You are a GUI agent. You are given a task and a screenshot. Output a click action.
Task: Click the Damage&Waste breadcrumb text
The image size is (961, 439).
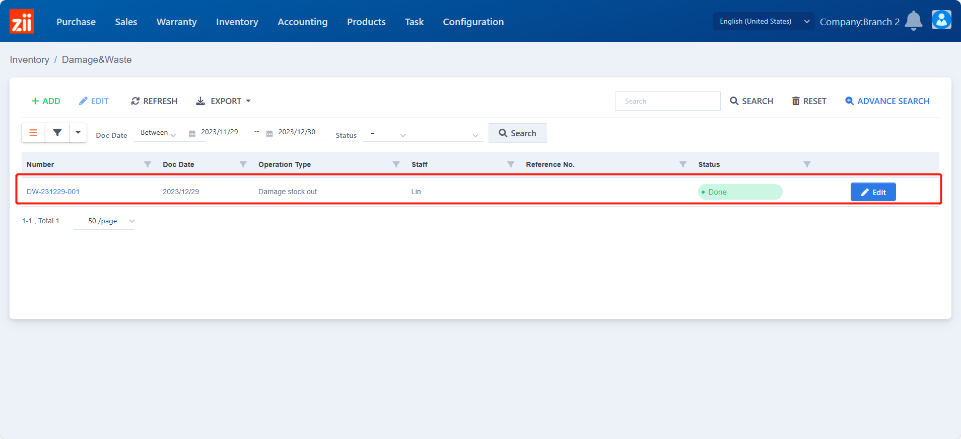pos(97,59)
